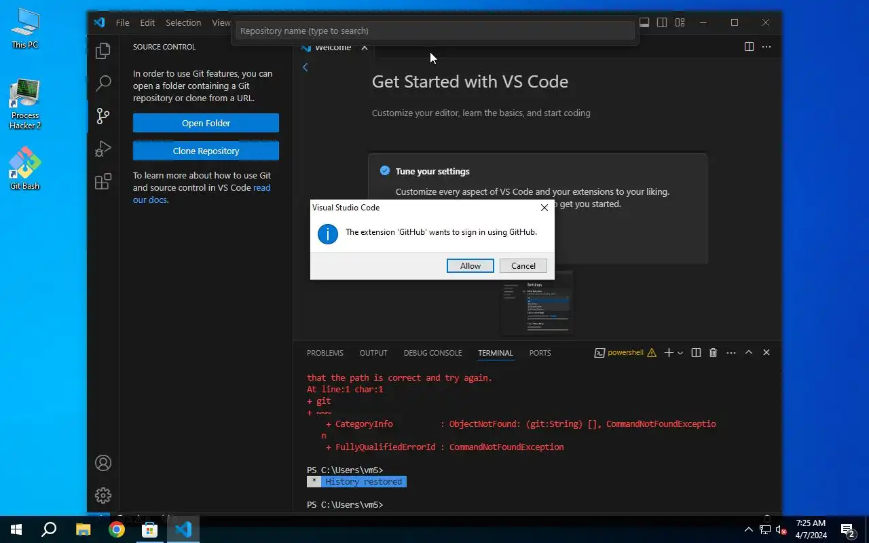The width and height of the screenshot is (869, 543).
Task: Open Git Bash desktop shortcut
Action: tap(25, 169)
